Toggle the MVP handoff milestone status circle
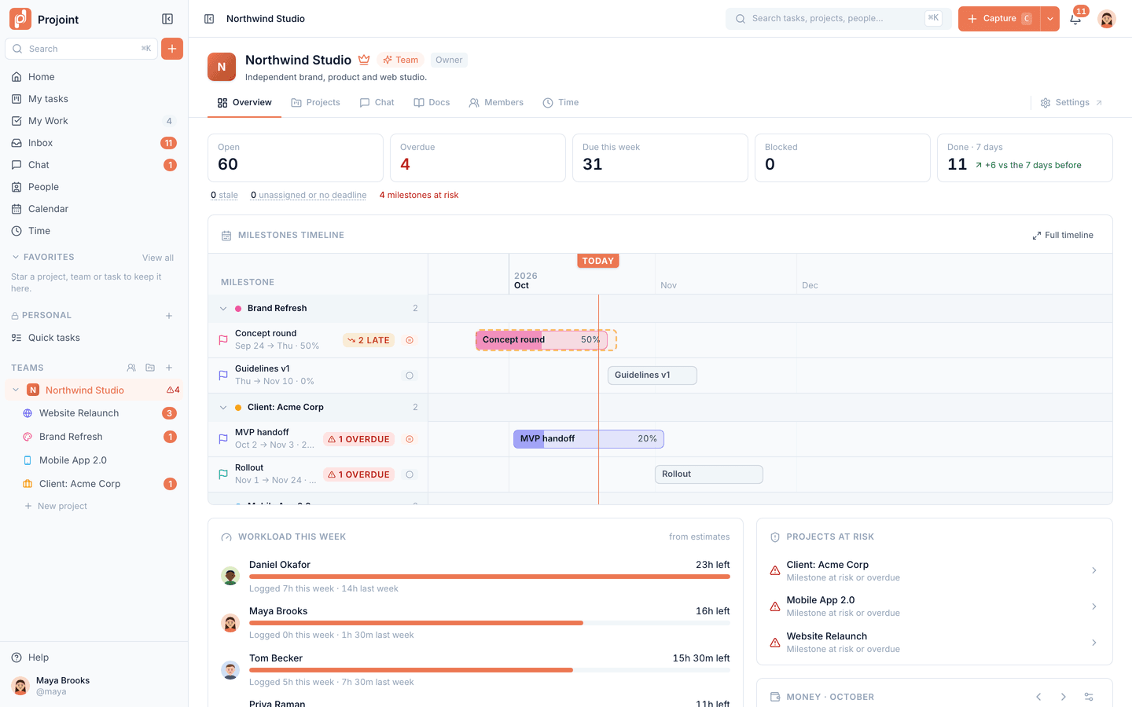 [410, 439]
